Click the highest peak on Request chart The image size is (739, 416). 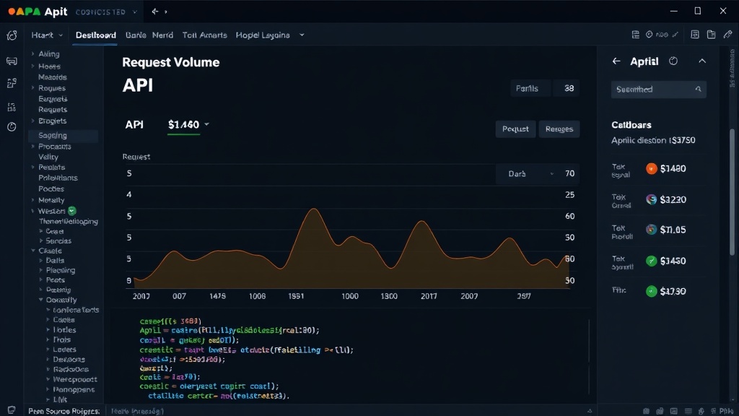313,209
